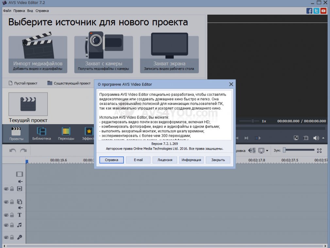330x248 pixels.
Task: Open the Правка menu
Action: pyautogui.click(x=19, y=11)
